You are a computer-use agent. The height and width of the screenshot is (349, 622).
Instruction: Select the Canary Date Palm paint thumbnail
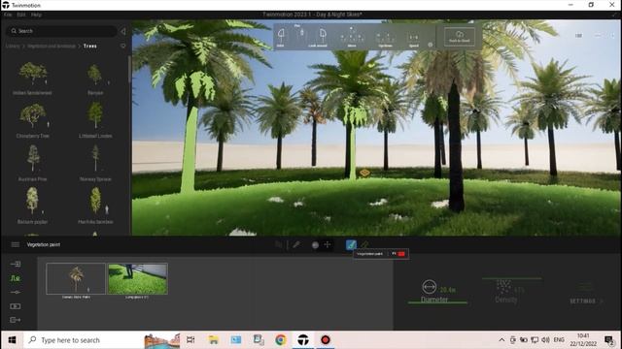click(76, 278)
